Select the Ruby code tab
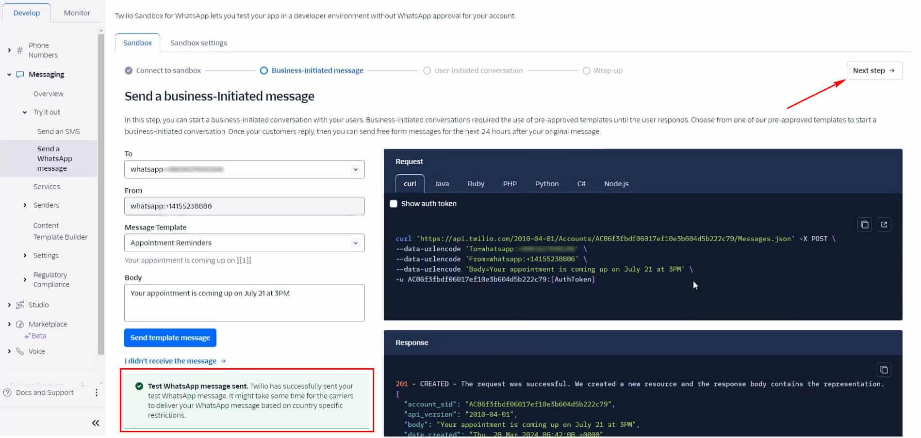Image resolution: width=921 pixels, height=438 pixels. (x=476, y=184)
